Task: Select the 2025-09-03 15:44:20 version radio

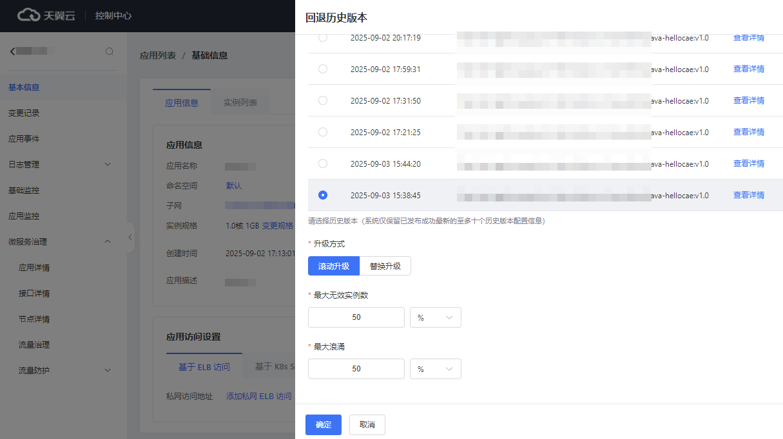Action: [x=323, y=163]
